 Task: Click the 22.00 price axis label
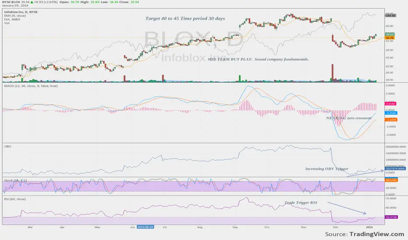(390, 67)
